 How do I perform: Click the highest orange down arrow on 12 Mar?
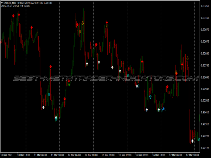(83, 23)
